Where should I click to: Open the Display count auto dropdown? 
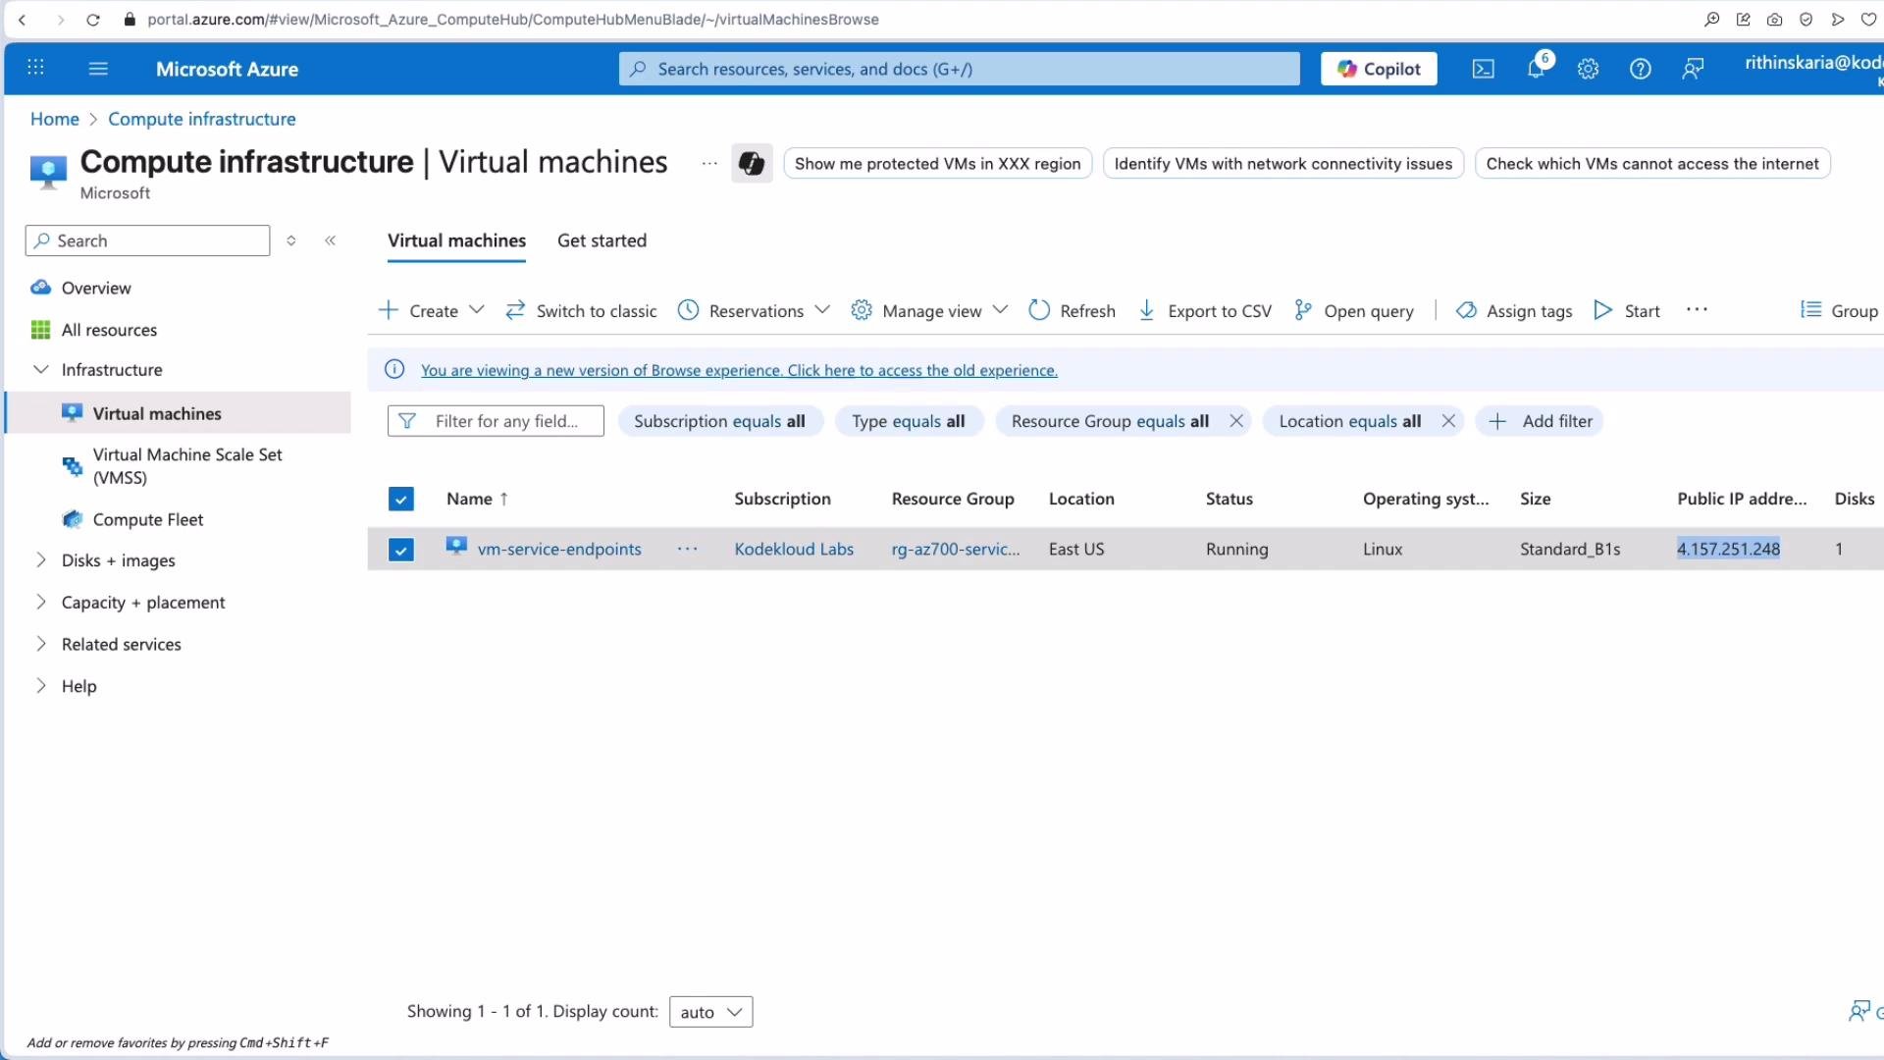[710, 1012]
